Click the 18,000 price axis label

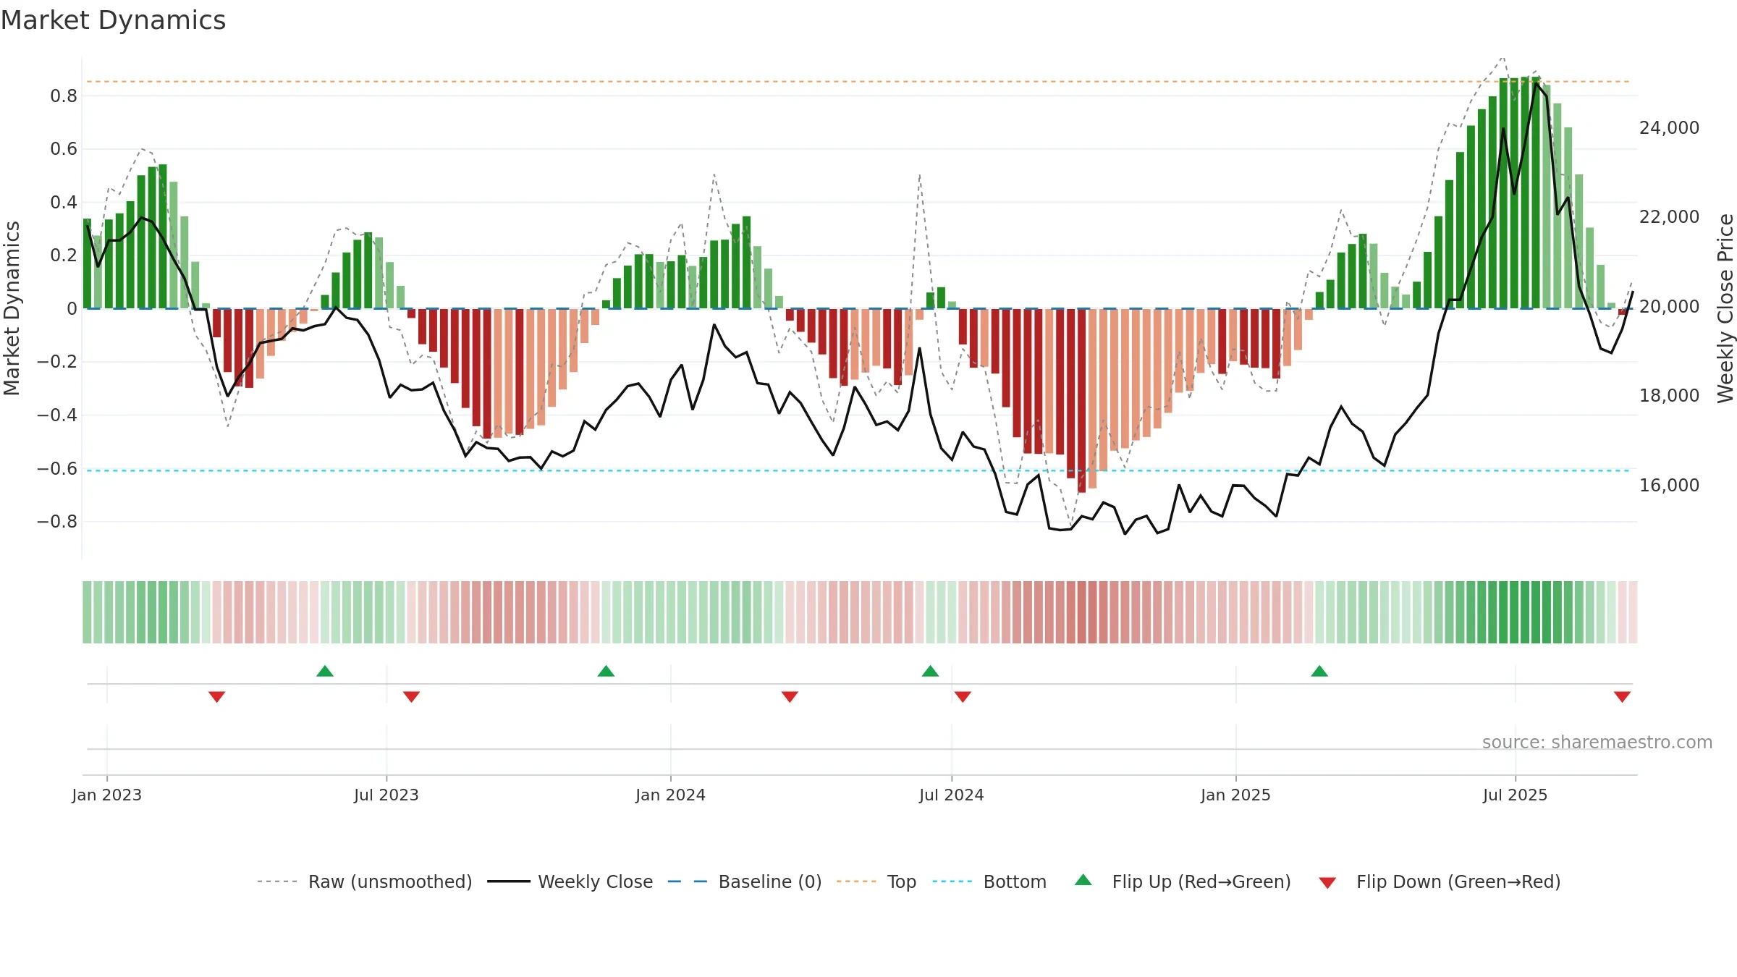pyautogui.click(x=1669, y=395)
